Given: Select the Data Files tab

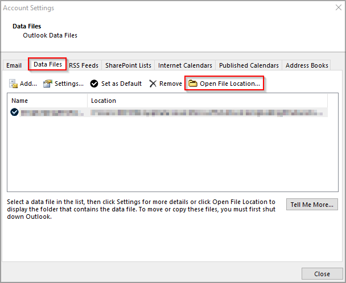Looking at the screenshot, I should pyautogui.click(x=47, y=64).
